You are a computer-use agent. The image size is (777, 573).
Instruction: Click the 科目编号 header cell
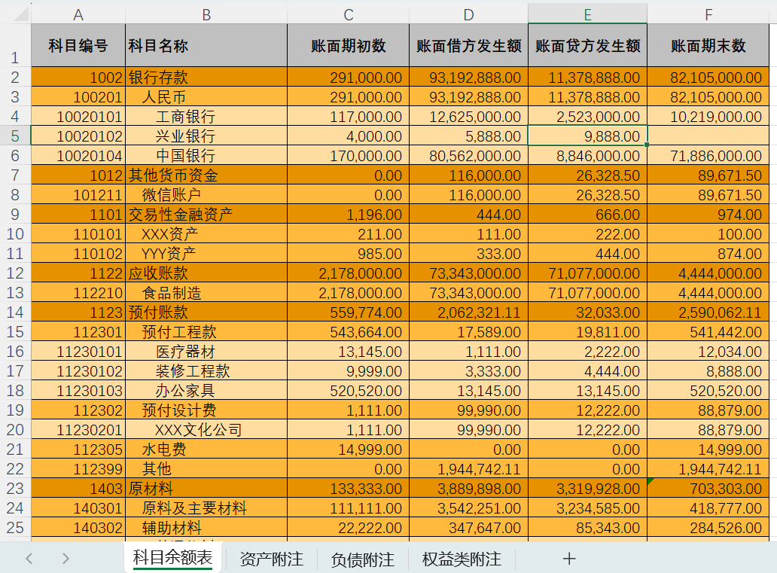(x=78, y=46)
